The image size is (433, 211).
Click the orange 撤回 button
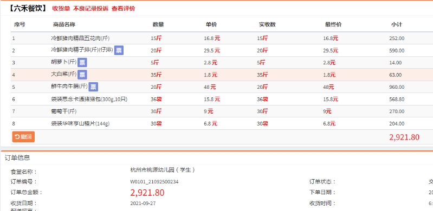23,136
